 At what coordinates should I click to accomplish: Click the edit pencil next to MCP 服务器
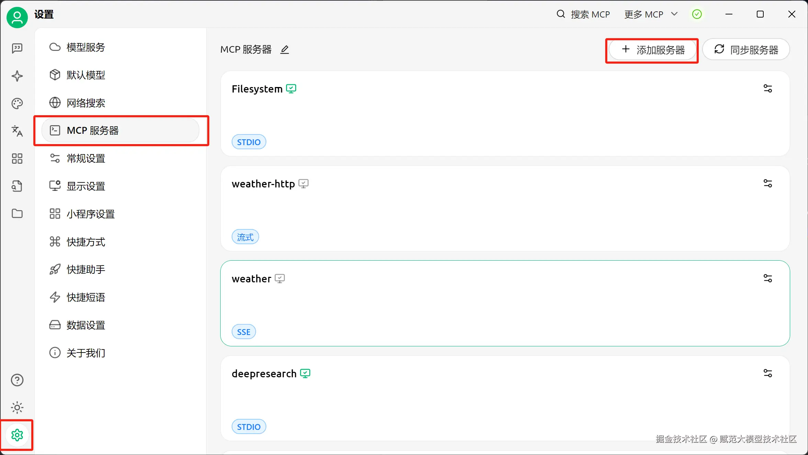285,50
